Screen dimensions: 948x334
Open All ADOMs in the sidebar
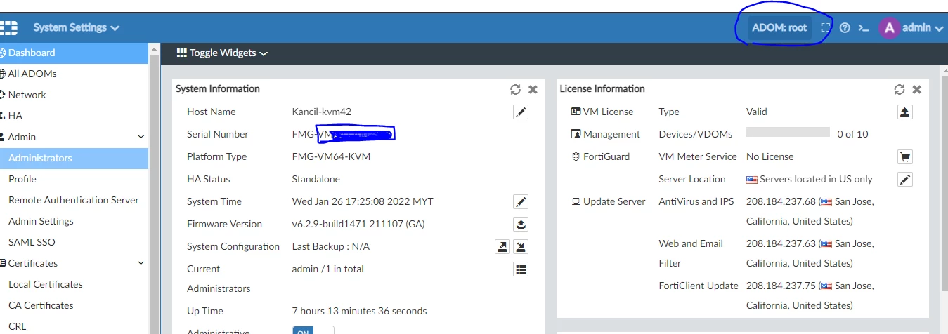click(74, 74)
